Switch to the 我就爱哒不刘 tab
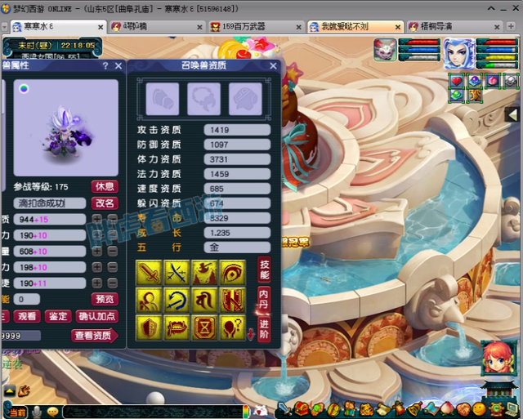This screenshot has width=523, height=419. point(354,27)
